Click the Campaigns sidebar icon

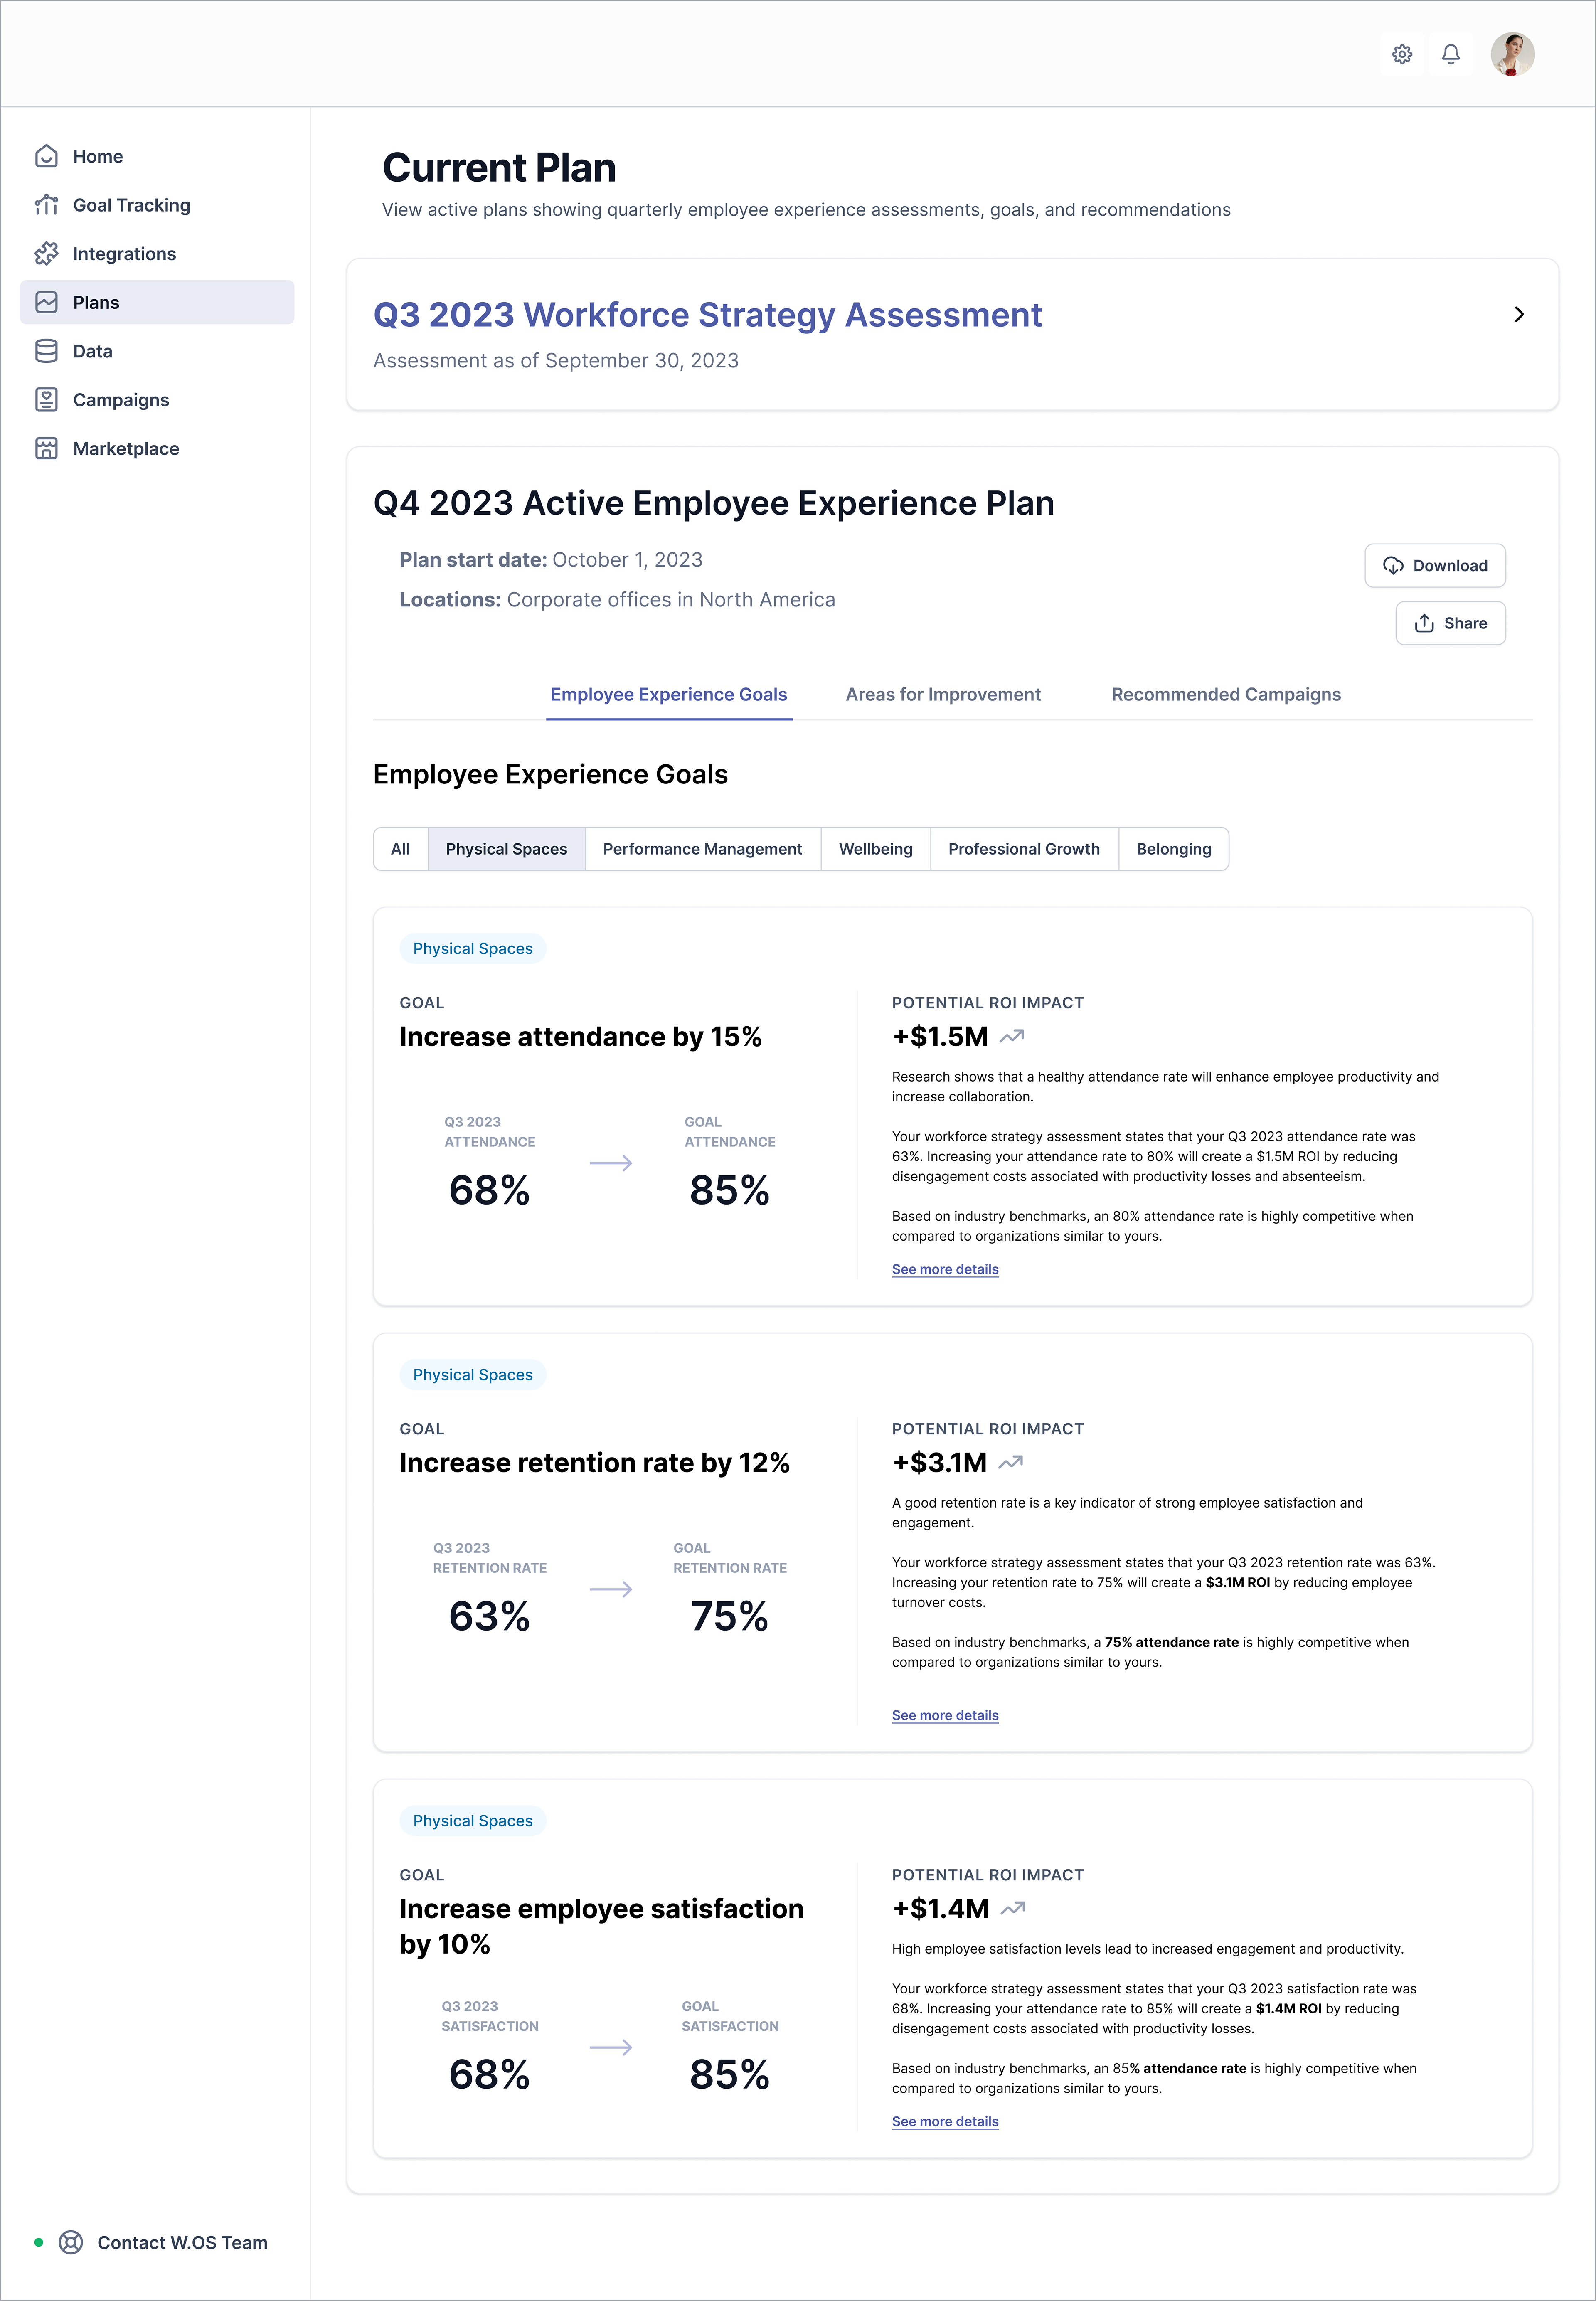pyautogui.click(x=46, y=400)
